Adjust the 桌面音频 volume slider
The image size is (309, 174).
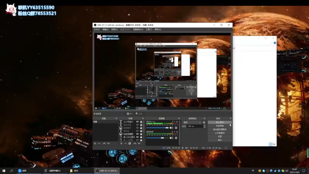tap(157, 138)
